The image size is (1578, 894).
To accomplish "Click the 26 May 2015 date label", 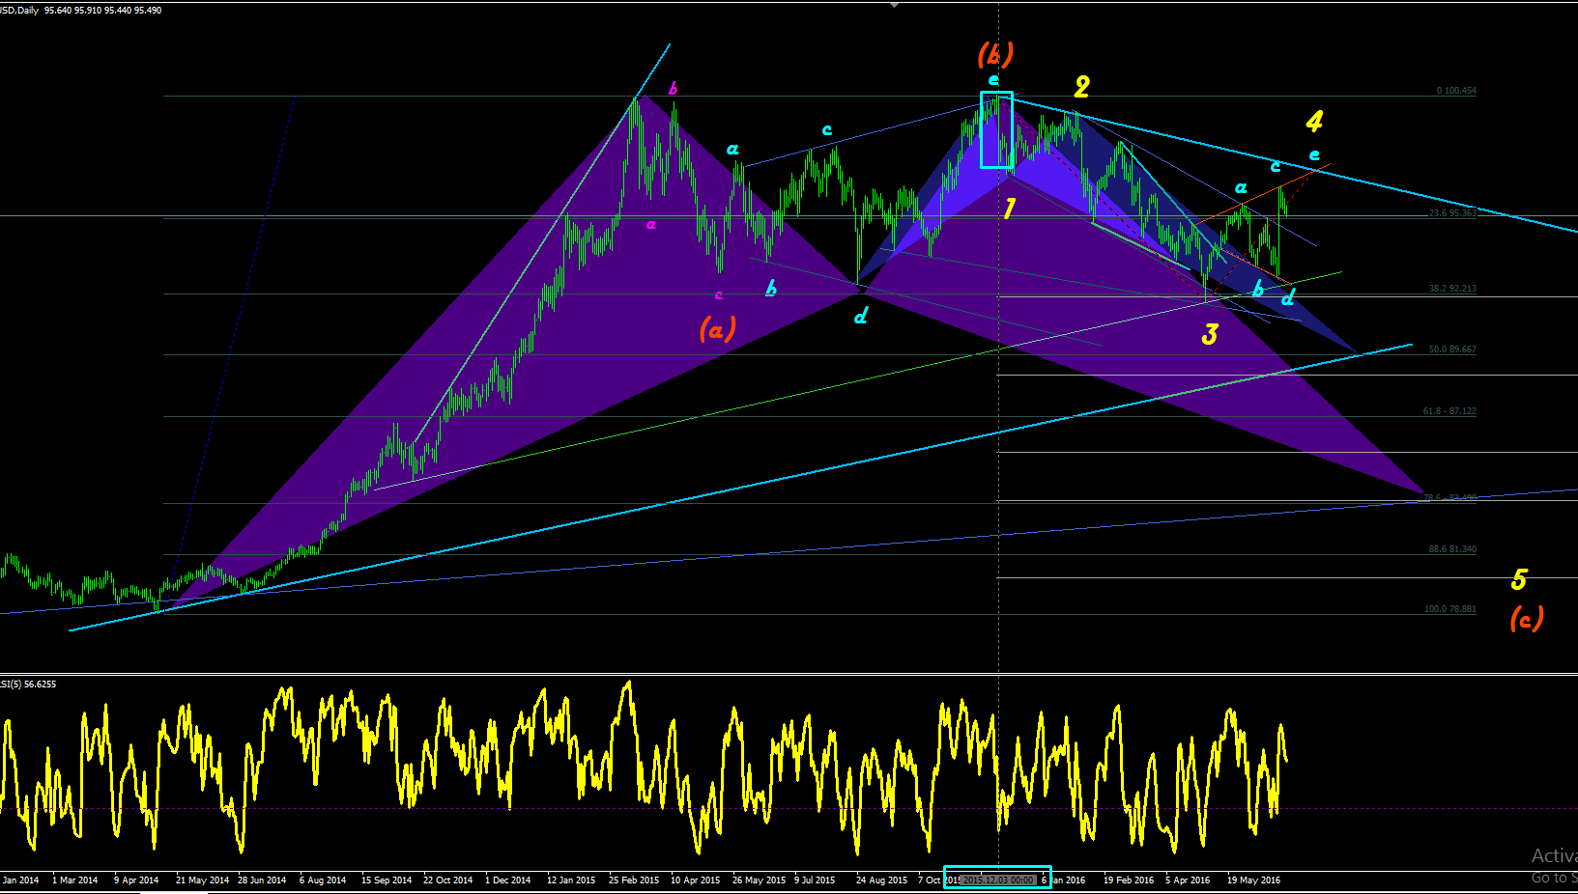I will 760,880.
